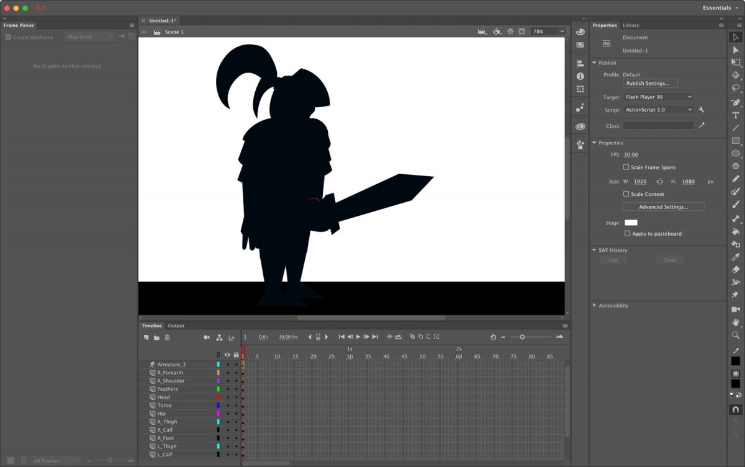The image size is (745, 467).
Task: Collapse the Publish section
Action: click(x=594, y=63)
